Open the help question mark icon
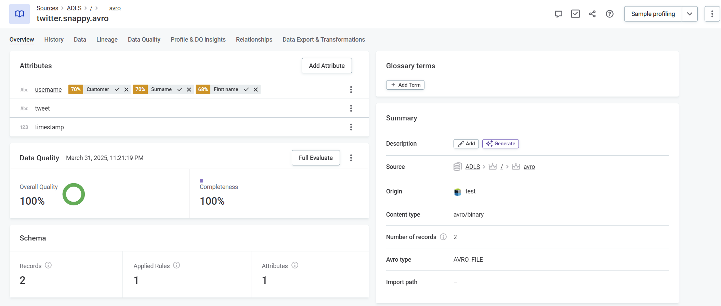Viewport: 721px width, 306px height. (609, 14)
